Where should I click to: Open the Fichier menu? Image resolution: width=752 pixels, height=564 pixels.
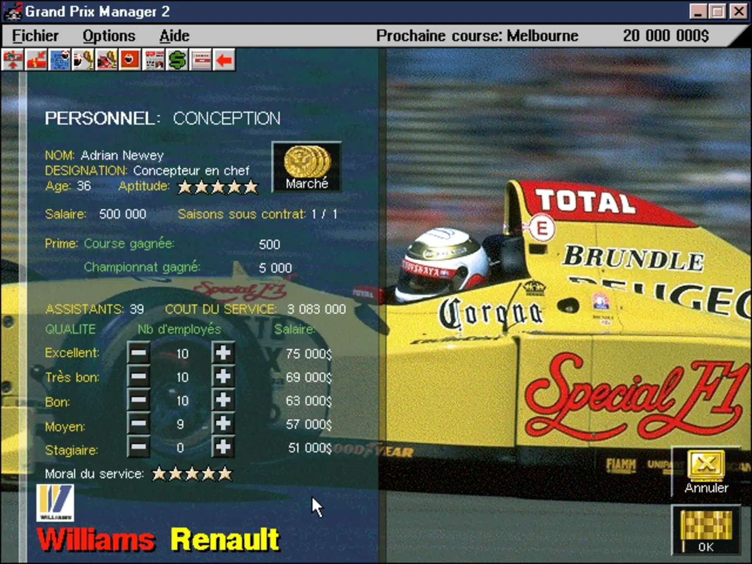[35, 36]
